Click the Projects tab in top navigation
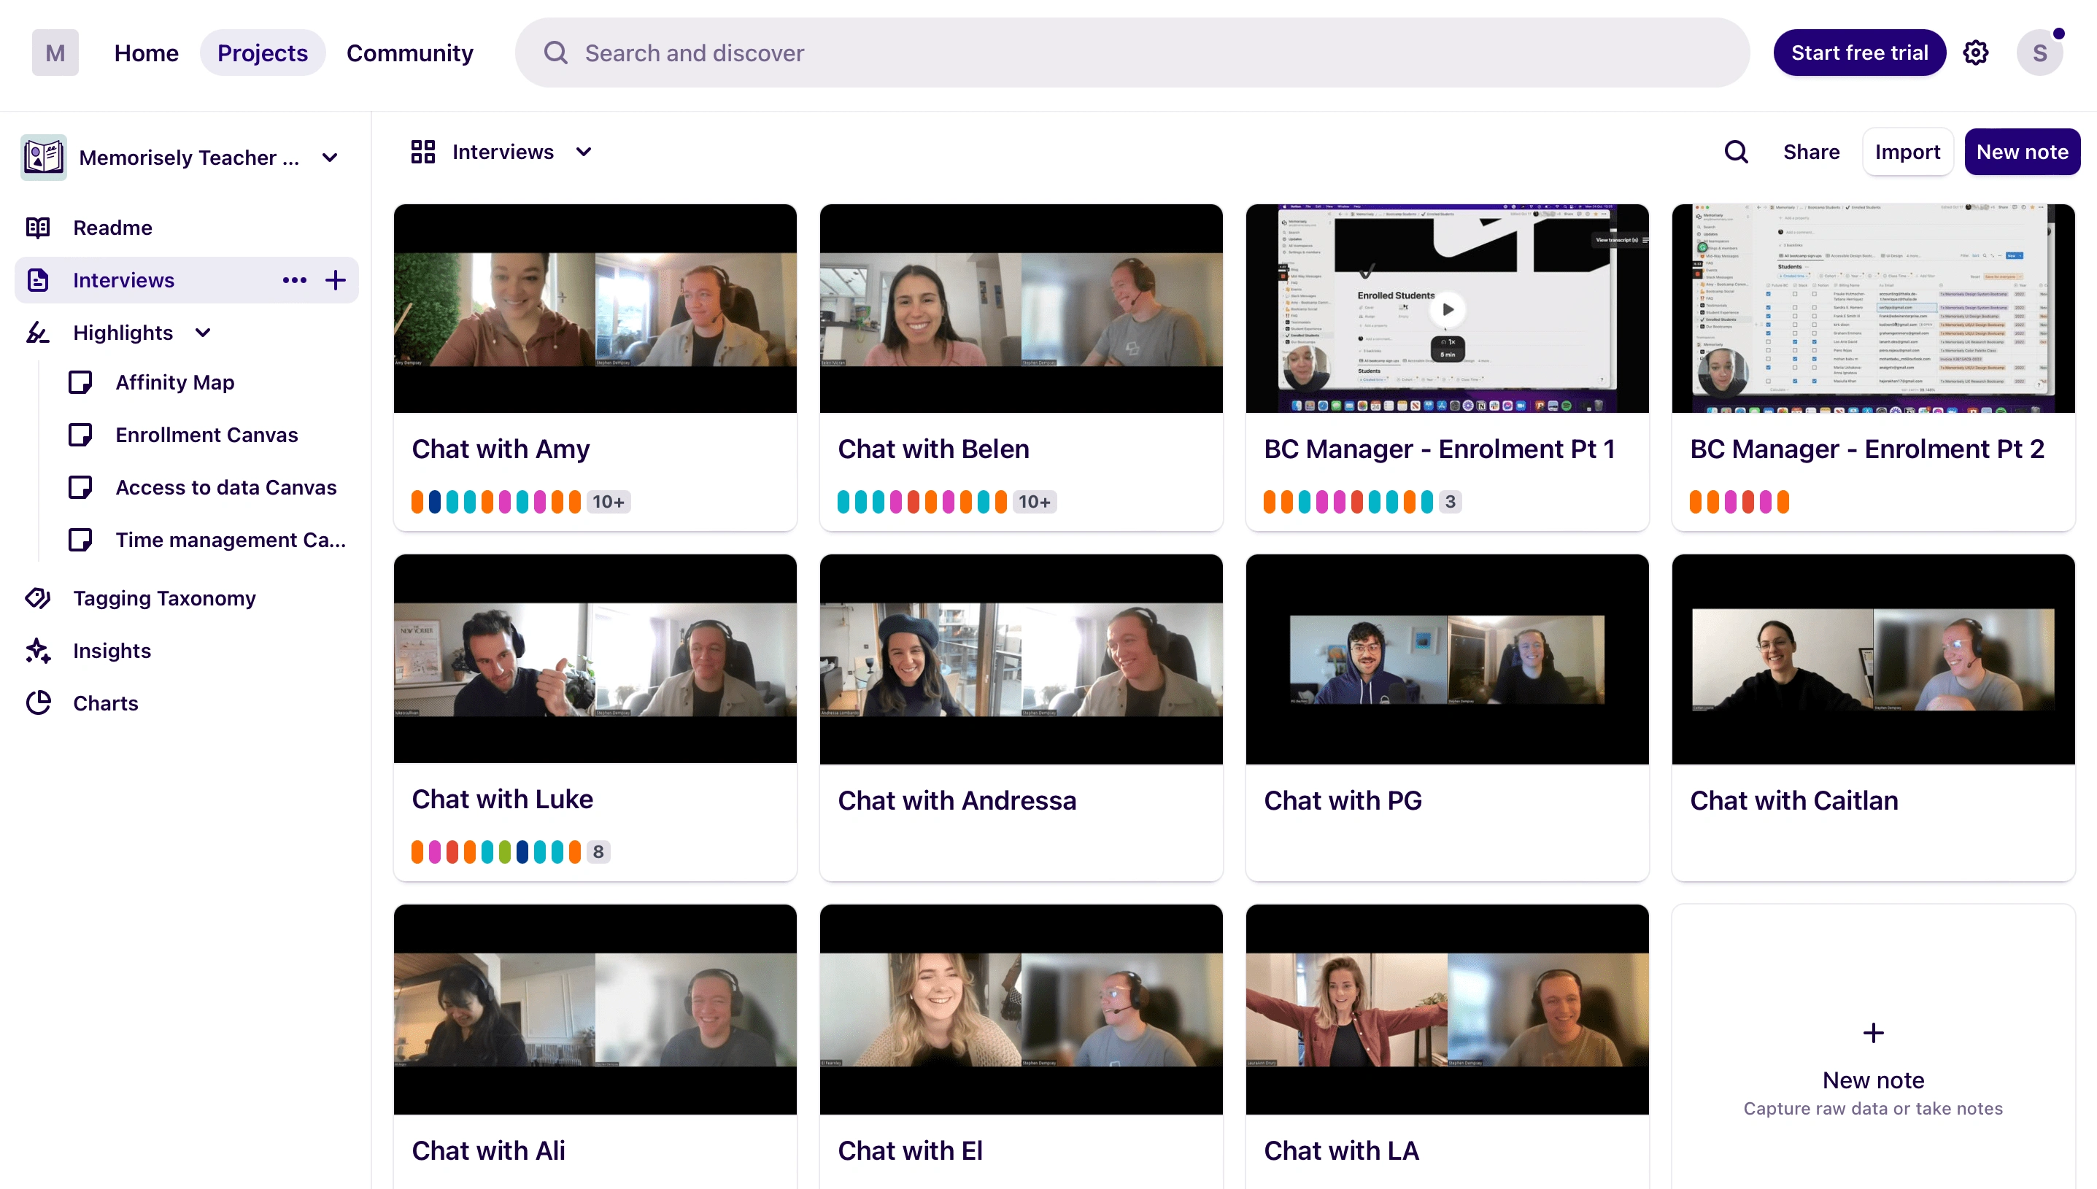The width and height of the screenshot is (2097, 1189). [x=262, y=53]
